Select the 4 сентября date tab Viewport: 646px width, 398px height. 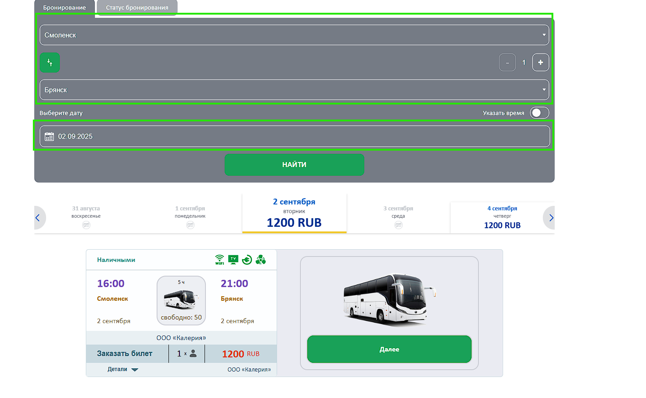(x=502, y=217)
